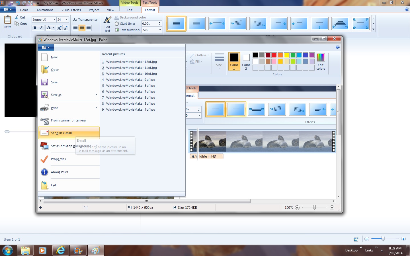Click Transparency button in ribbon
This screenshot has height=256, width=410.
click(x=85, y=20)
